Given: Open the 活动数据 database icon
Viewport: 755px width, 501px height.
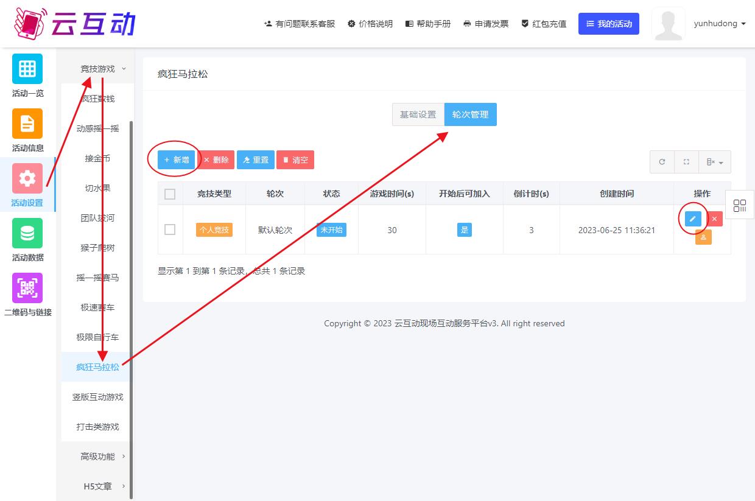Looking at the screenshot, I should pos(27,233).
